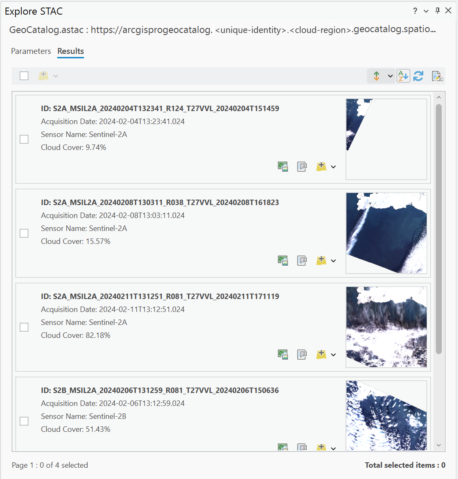
Task: Click the GeoCatalog.astac connection URL text
Action: [x=223, y=30]
